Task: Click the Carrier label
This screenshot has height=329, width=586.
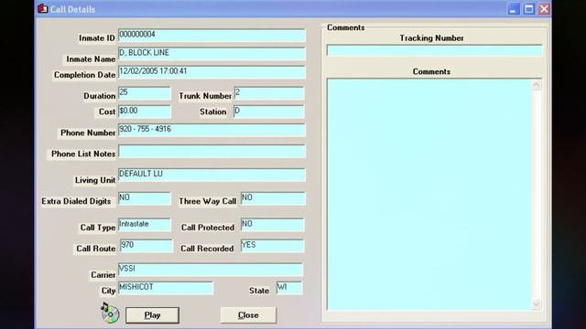Action: 103,275
